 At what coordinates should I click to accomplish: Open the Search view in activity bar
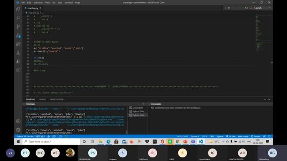[18, 18]
